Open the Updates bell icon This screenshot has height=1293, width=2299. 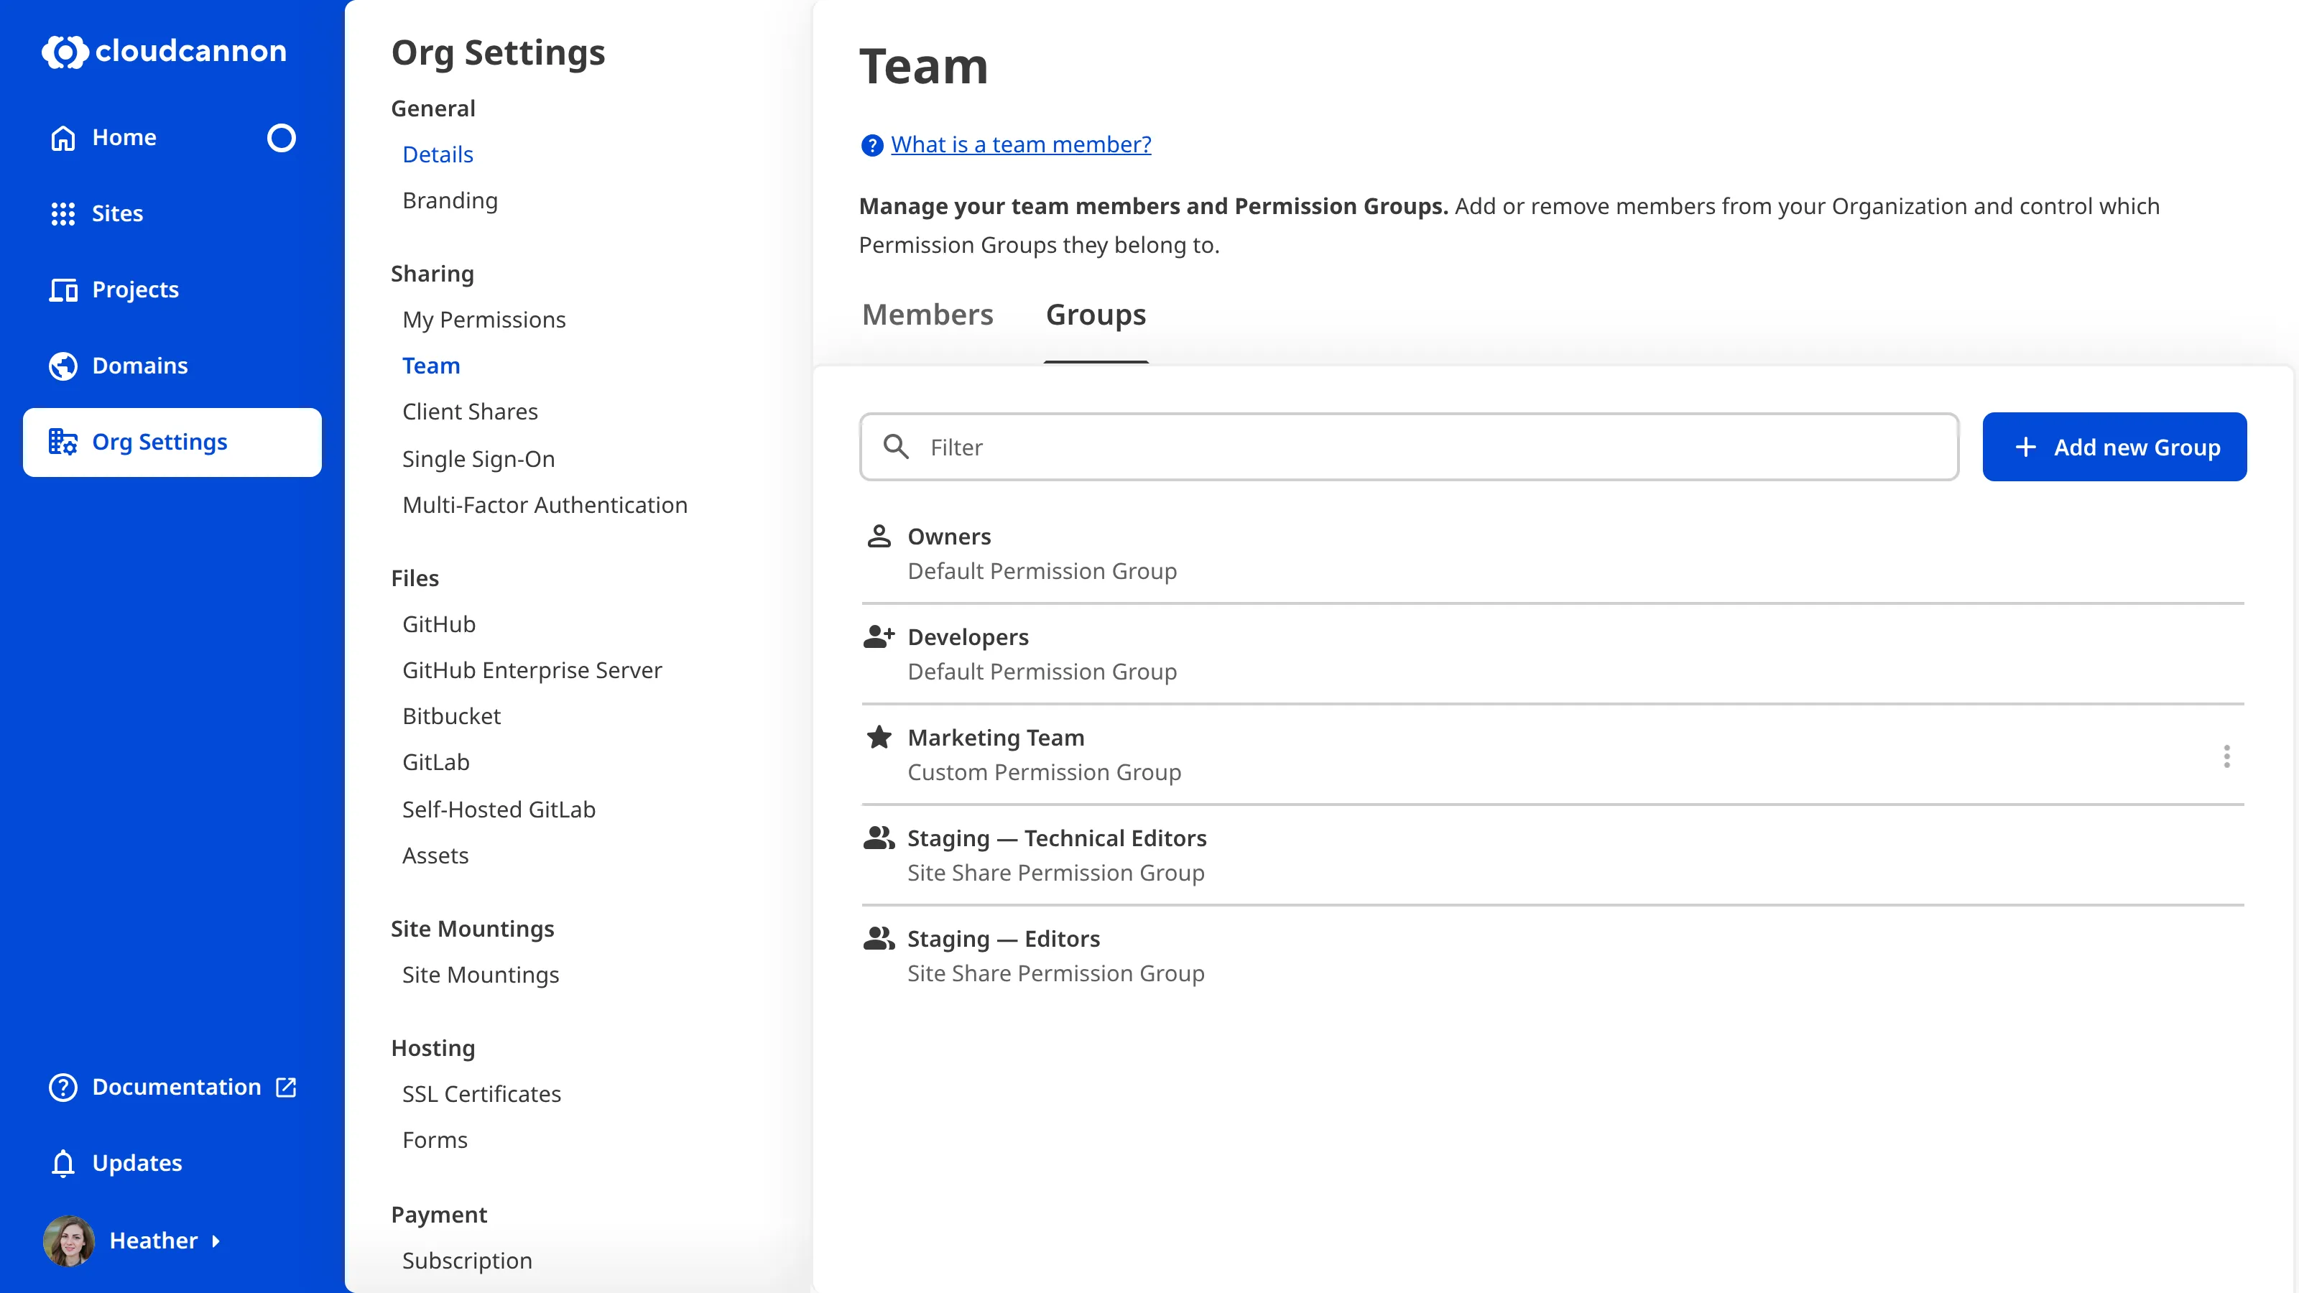[63, 1163]
